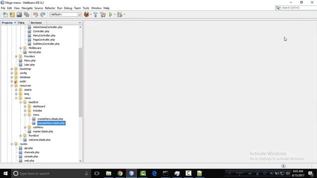The width and height of the screenshot is (317, 178).
Task: Open the Camtasia green C taskbar icon
Action: (143, 174)
